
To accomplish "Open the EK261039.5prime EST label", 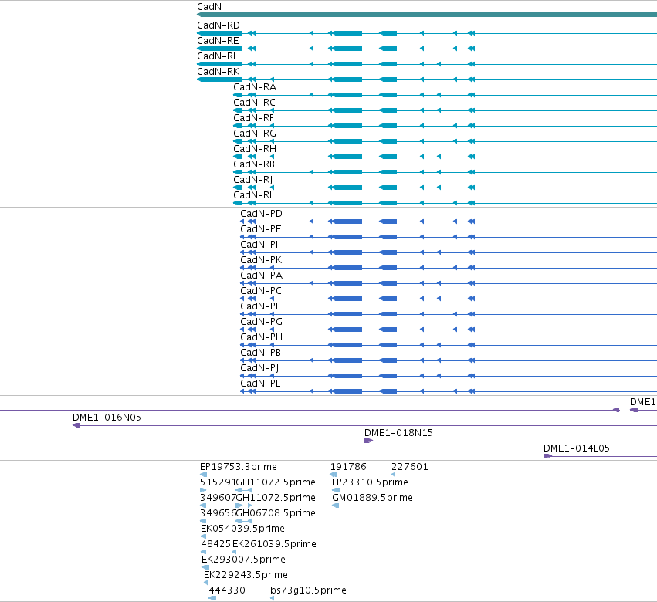I will pos(274,544).
